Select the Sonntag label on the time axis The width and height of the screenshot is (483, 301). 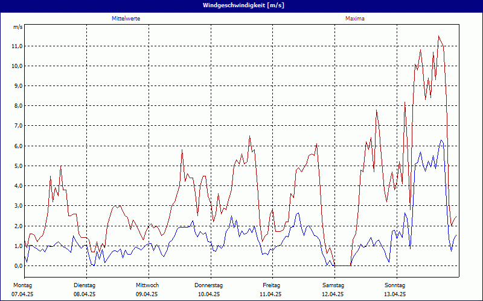[395, 285]
